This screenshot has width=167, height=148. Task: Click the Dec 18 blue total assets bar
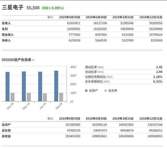[8, 87]
